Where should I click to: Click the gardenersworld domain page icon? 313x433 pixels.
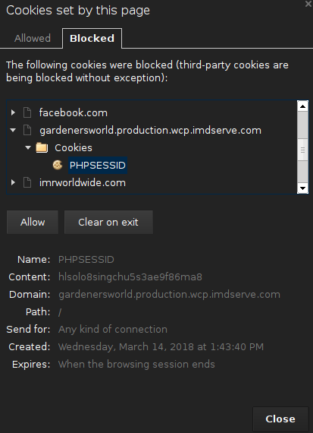[x=27, y=130]
